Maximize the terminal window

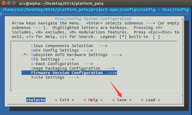[x=14, y=3]
